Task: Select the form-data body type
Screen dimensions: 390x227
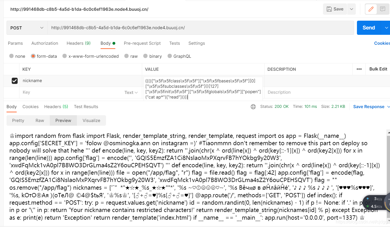Action: 44,56
